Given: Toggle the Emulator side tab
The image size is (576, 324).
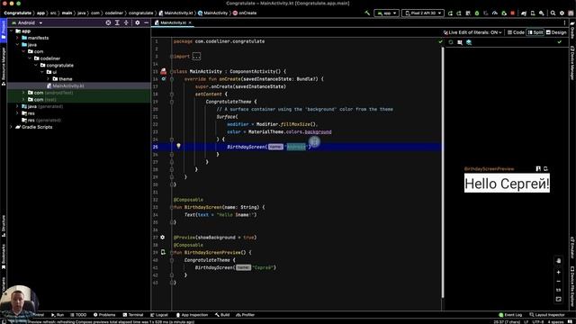Looking at the screenshot, I should tap(572, 248).
